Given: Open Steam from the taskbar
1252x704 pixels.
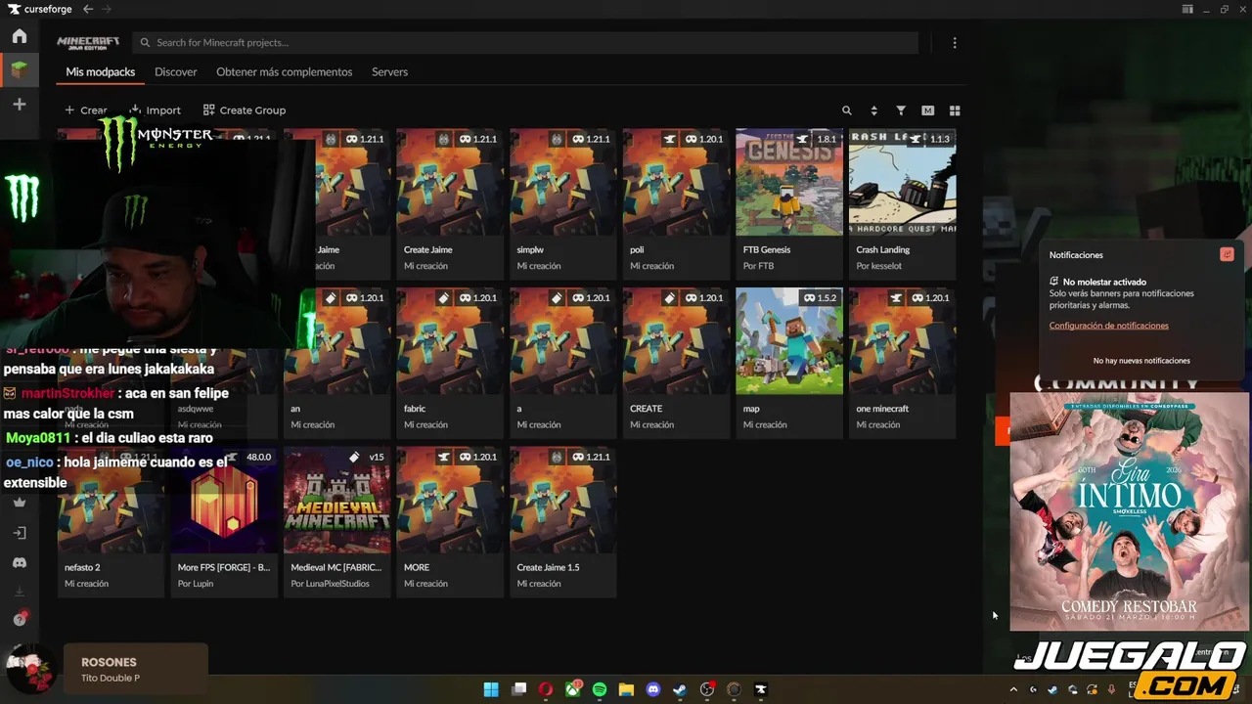Looking at the screenshot, I should pos(680,689).
